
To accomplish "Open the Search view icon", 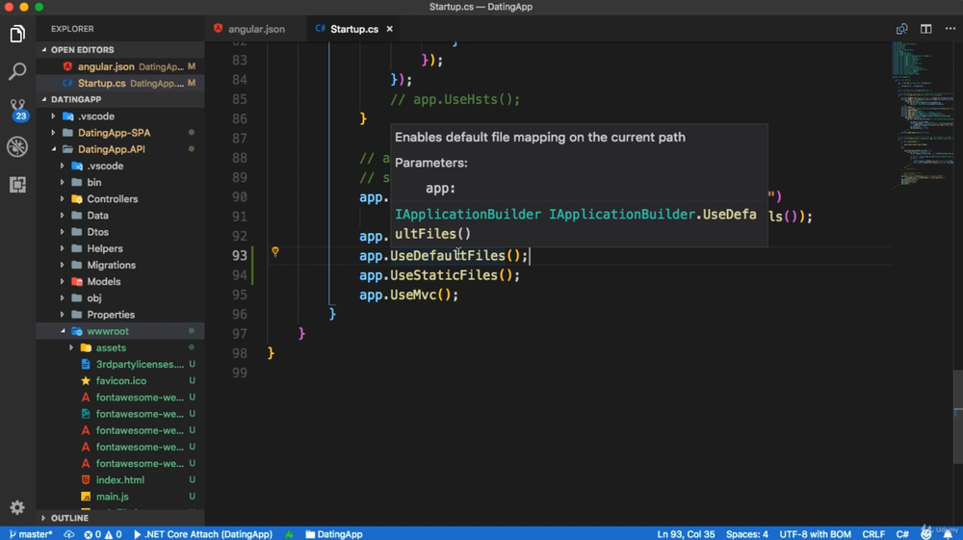I will point(17,71).
